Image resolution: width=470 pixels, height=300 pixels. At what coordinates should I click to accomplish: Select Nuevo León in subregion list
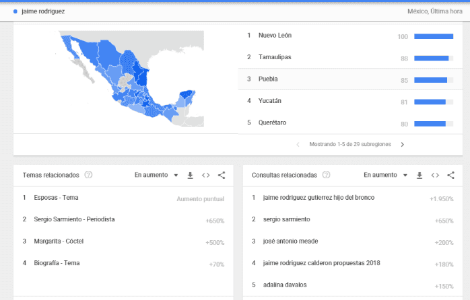coord(275,36)
